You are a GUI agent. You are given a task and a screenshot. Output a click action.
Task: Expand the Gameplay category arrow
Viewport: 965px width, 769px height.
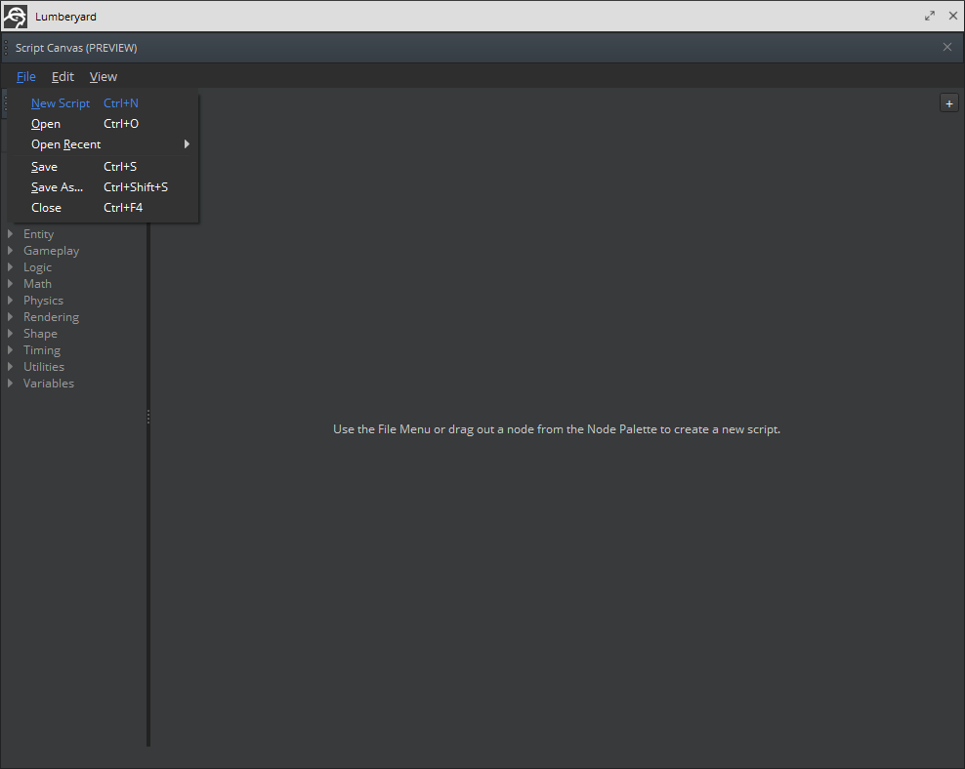[10, 250]
